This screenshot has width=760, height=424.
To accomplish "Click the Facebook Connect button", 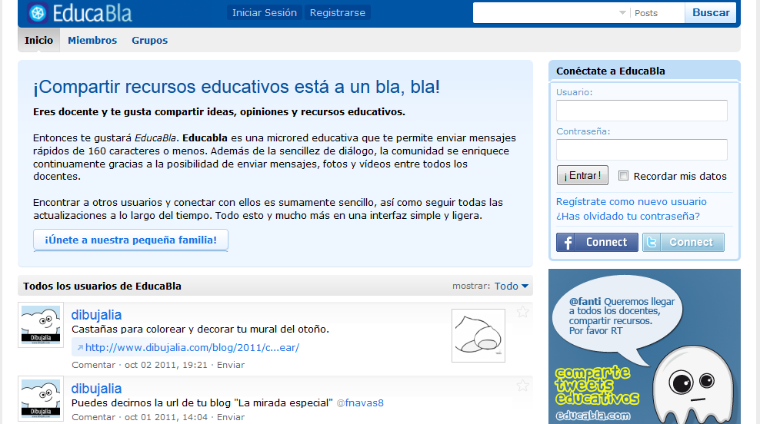I will click(597, 242).
